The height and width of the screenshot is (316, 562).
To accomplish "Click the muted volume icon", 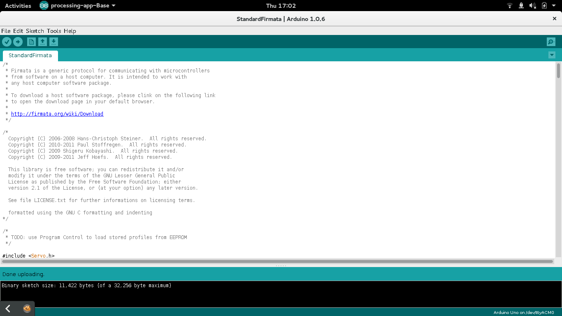I will pos(533,6).
